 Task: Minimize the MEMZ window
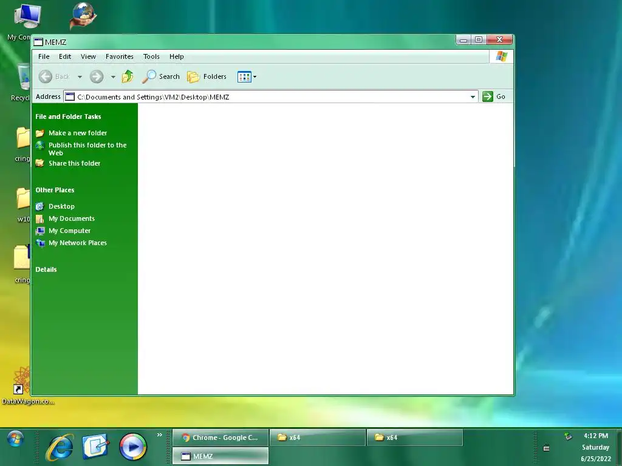463,39
